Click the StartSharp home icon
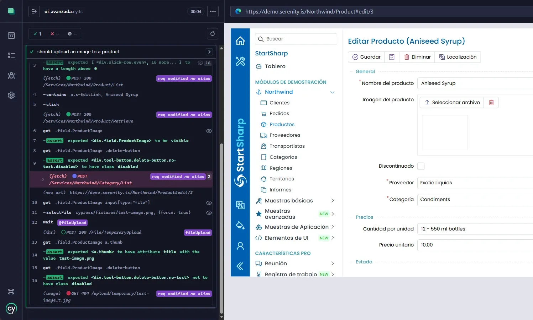The width and height of the screenshot is (533, 320). 240,41
